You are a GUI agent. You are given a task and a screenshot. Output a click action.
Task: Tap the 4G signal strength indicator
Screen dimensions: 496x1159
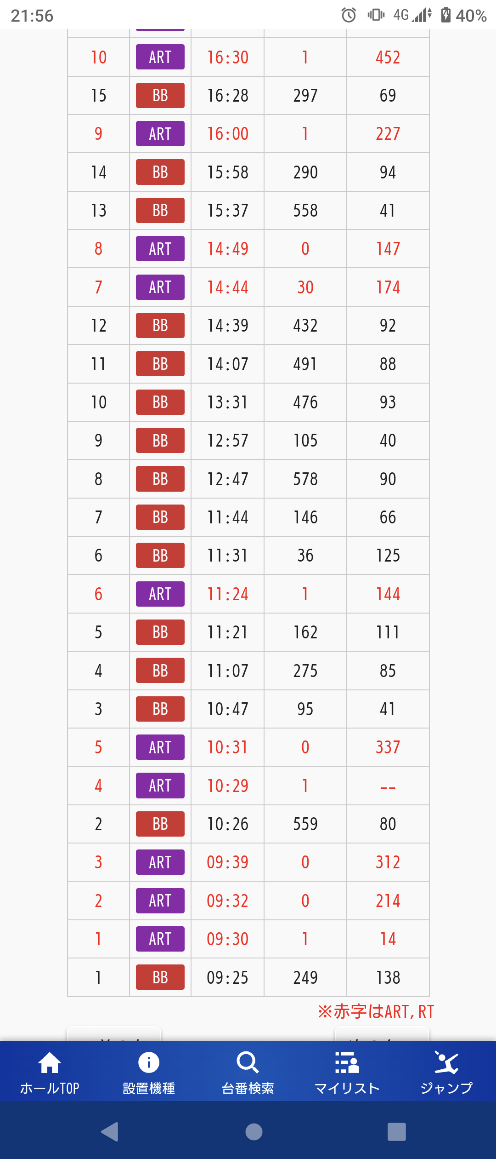pos(412,15)
